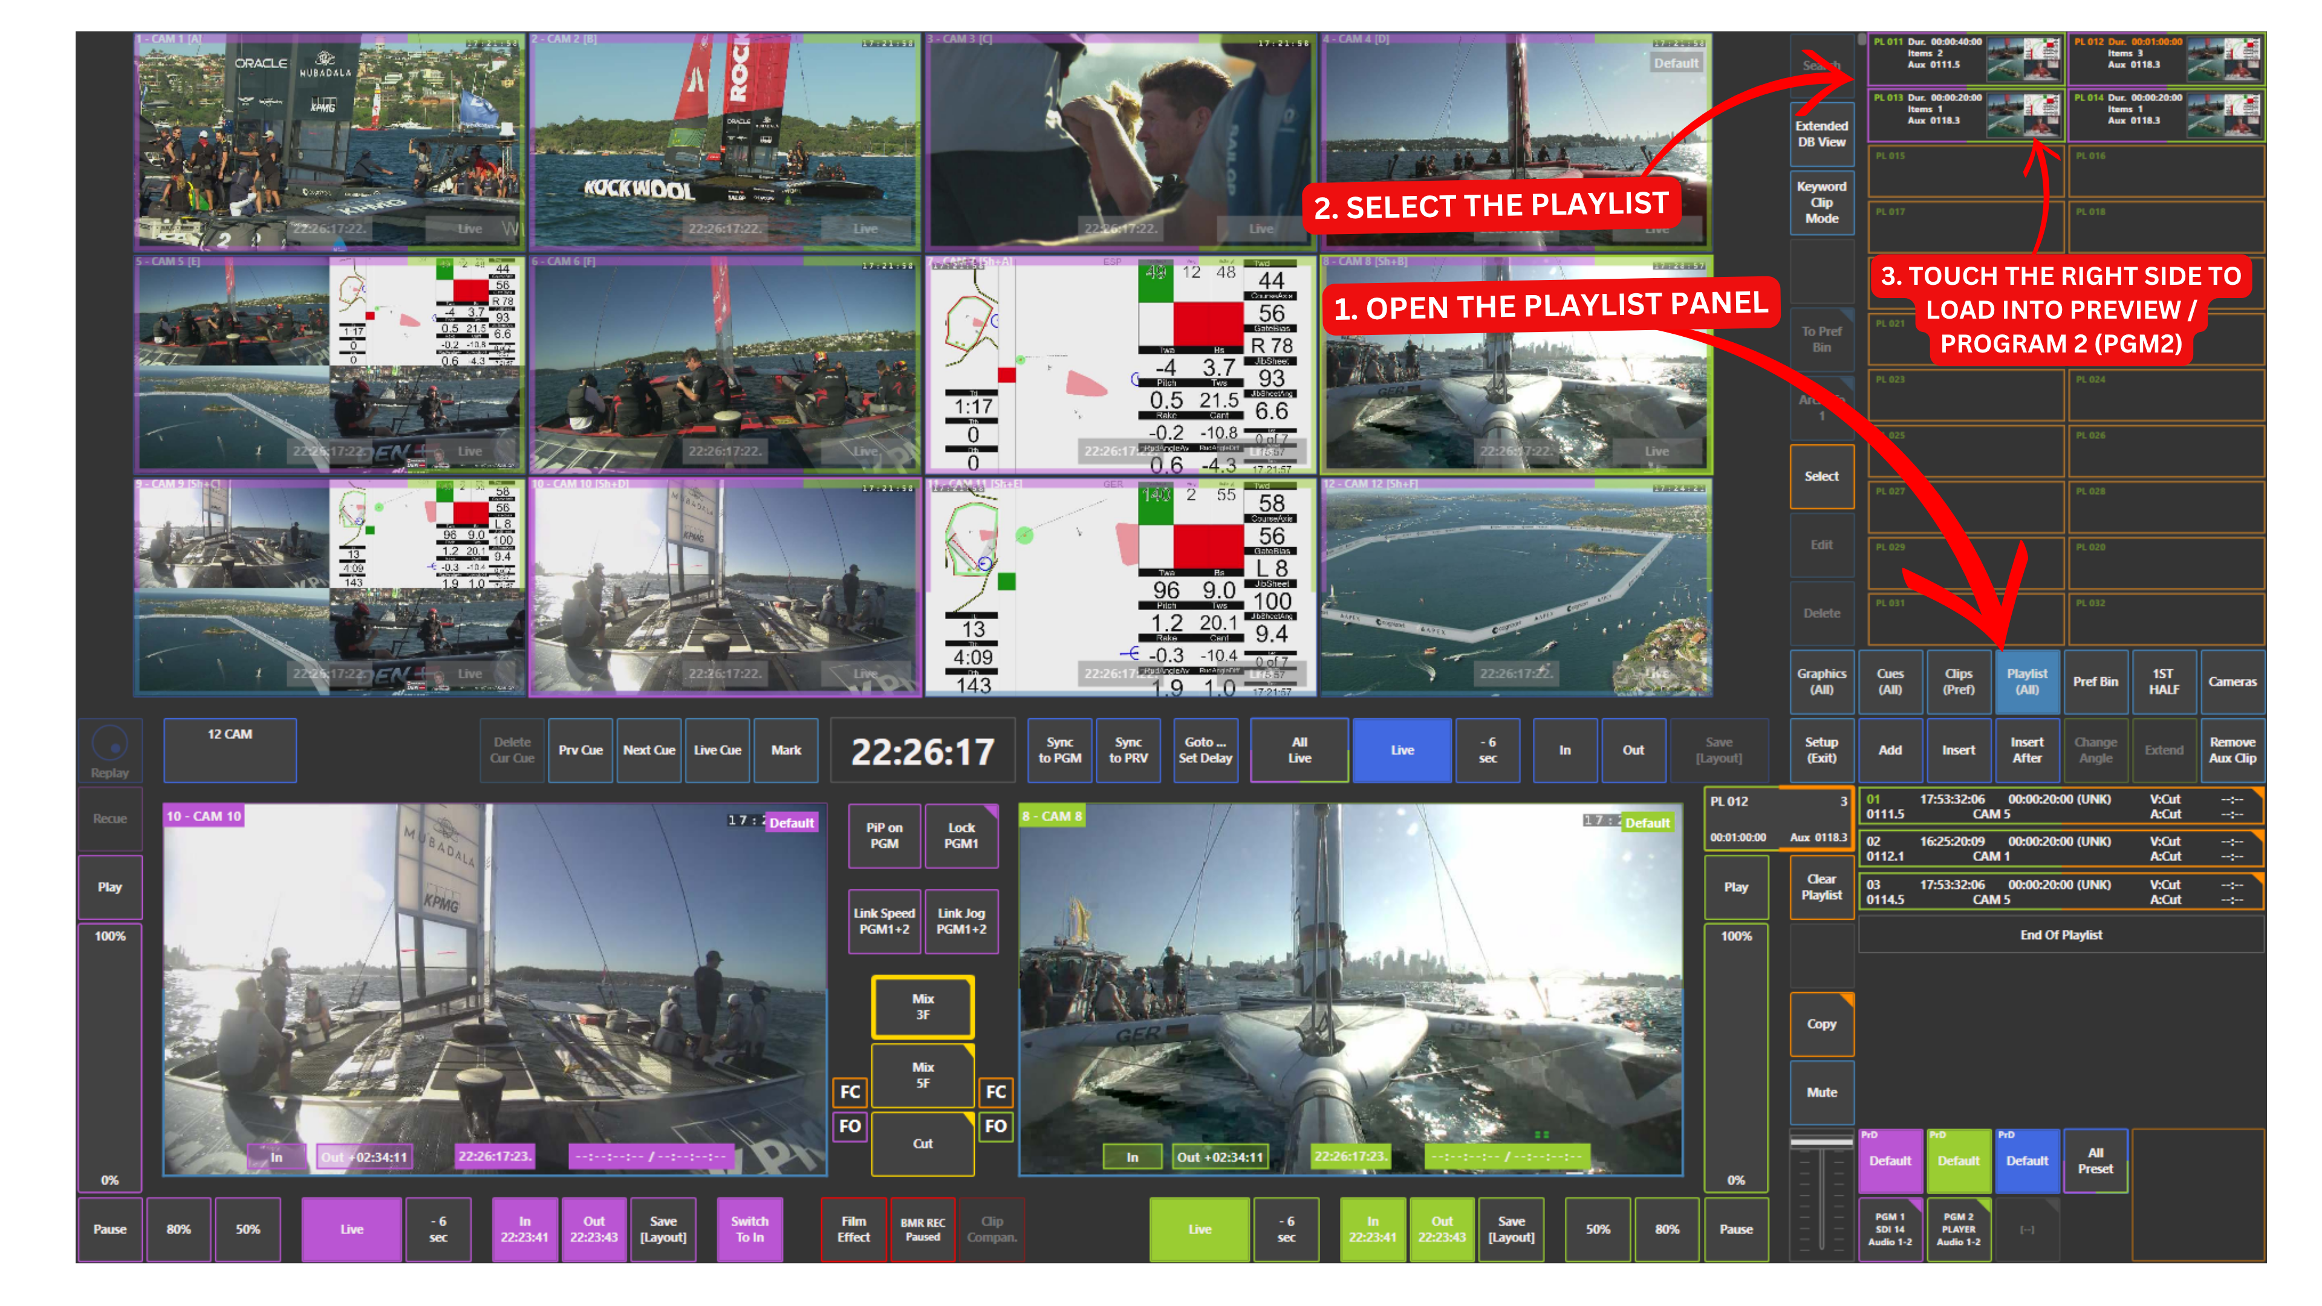Screen dimensions: 2322x1306
Task: Go to Next Cue
Action: pyautogui.click(x=649, y=750)
